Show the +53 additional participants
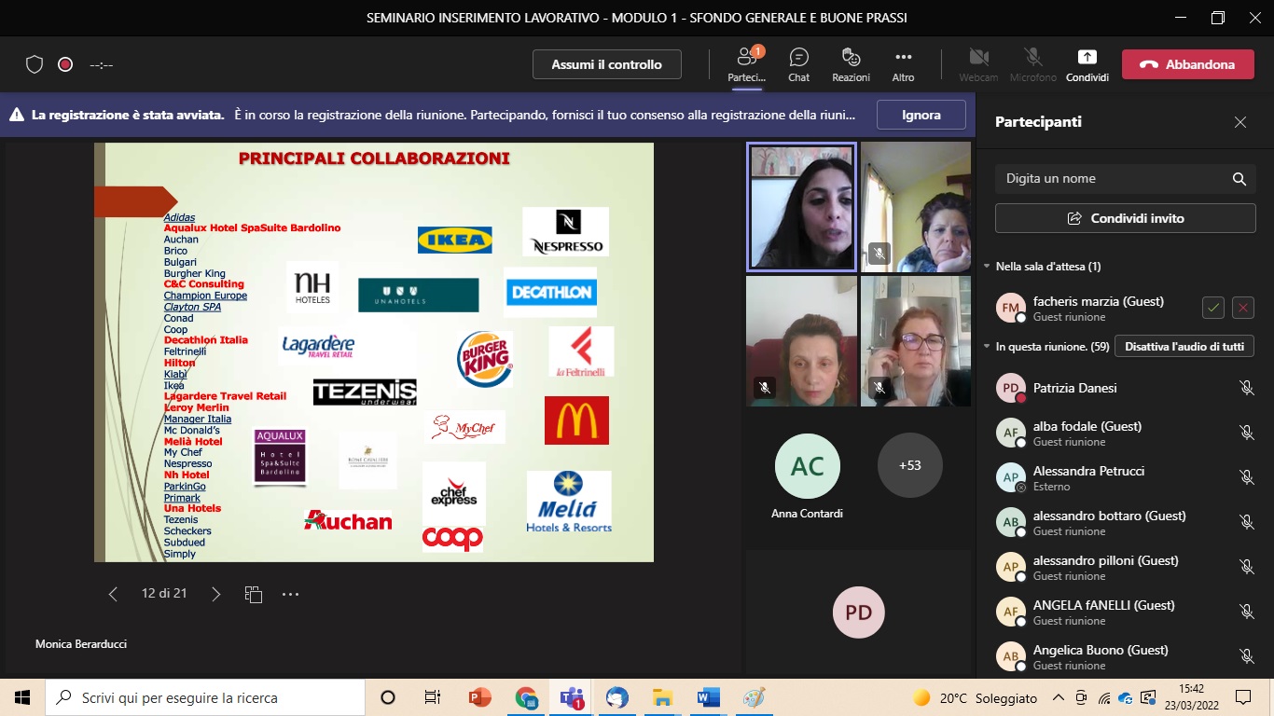The width and height of the screenshot is (1274, 716). coord(910,465)
